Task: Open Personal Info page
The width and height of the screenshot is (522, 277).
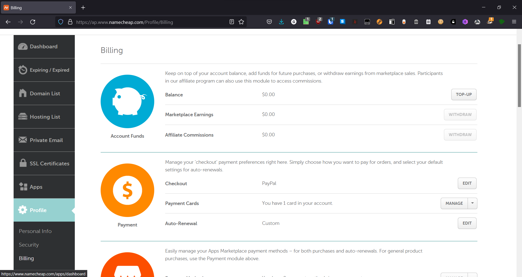Action: [x=35, y=231]
